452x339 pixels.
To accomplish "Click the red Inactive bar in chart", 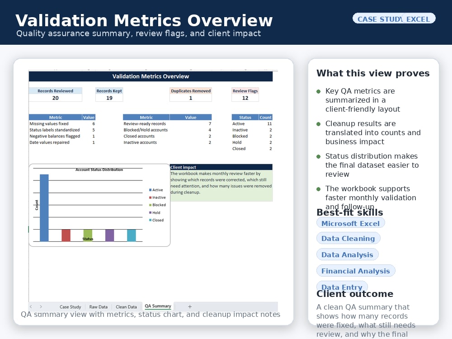I will click(x=66, y=235).
